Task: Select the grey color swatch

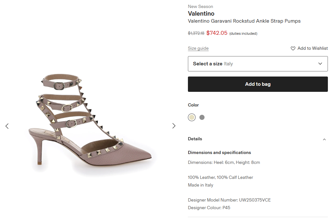Action: point(202,117)
